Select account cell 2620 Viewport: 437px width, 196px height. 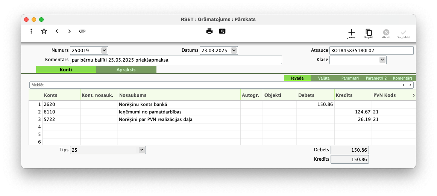[62, 104]
